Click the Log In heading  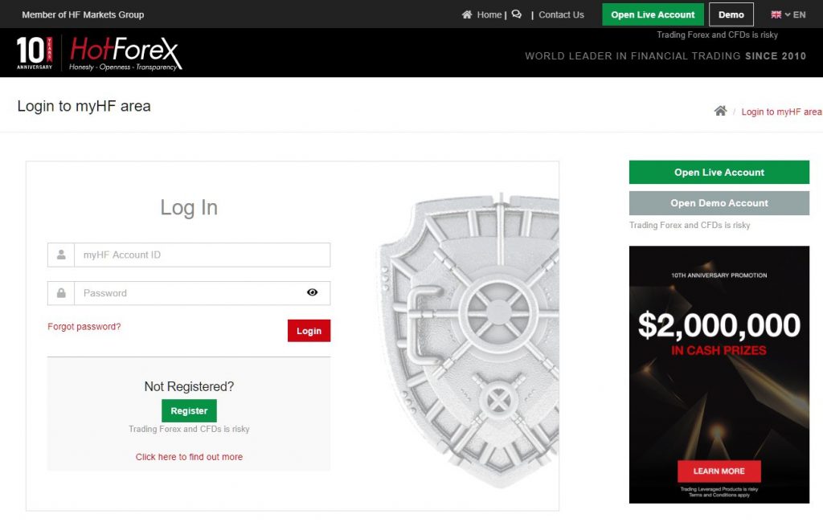coord(189,208)
